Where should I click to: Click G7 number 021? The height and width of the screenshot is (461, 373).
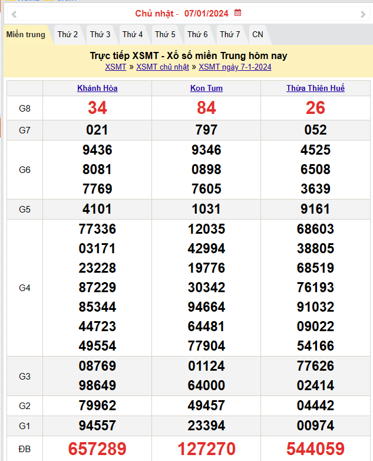click(x=97, y=130)
